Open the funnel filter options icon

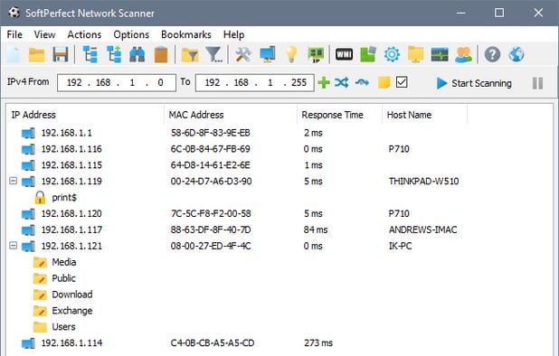point(213,55)
